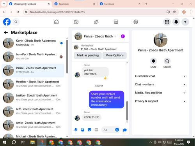
Task: Open the Friends icon in top navigation
Action: [x=96, y=22]
